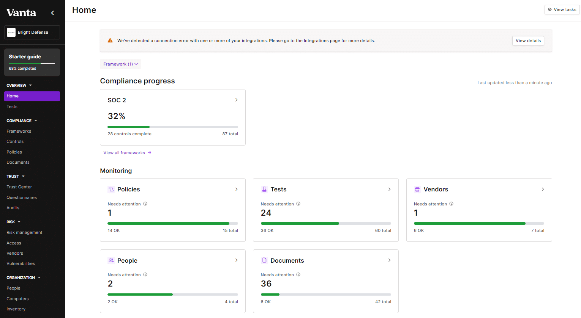Collapse the COMPLIANCE sidebar section
The height and width of the screenshot is (318, 581).
click(36, 121)
